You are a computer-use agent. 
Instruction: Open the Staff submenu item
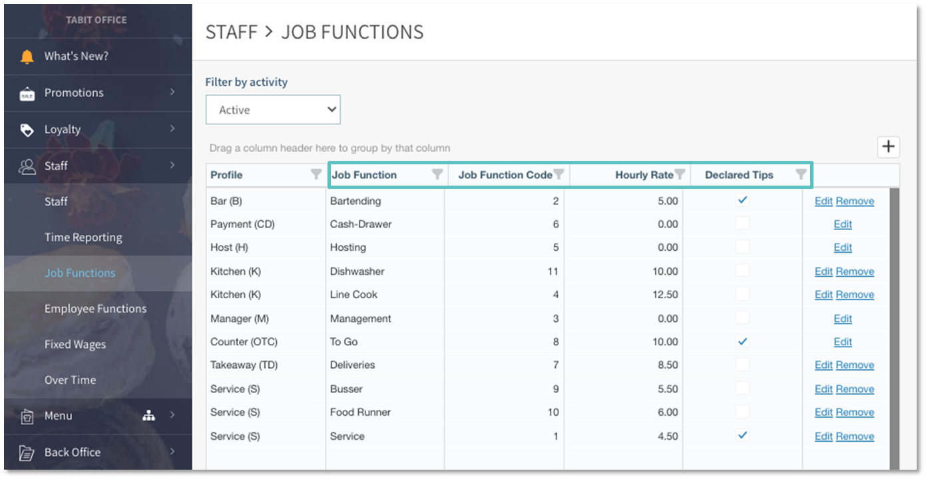pyautogui.click(x=56, y=202)
